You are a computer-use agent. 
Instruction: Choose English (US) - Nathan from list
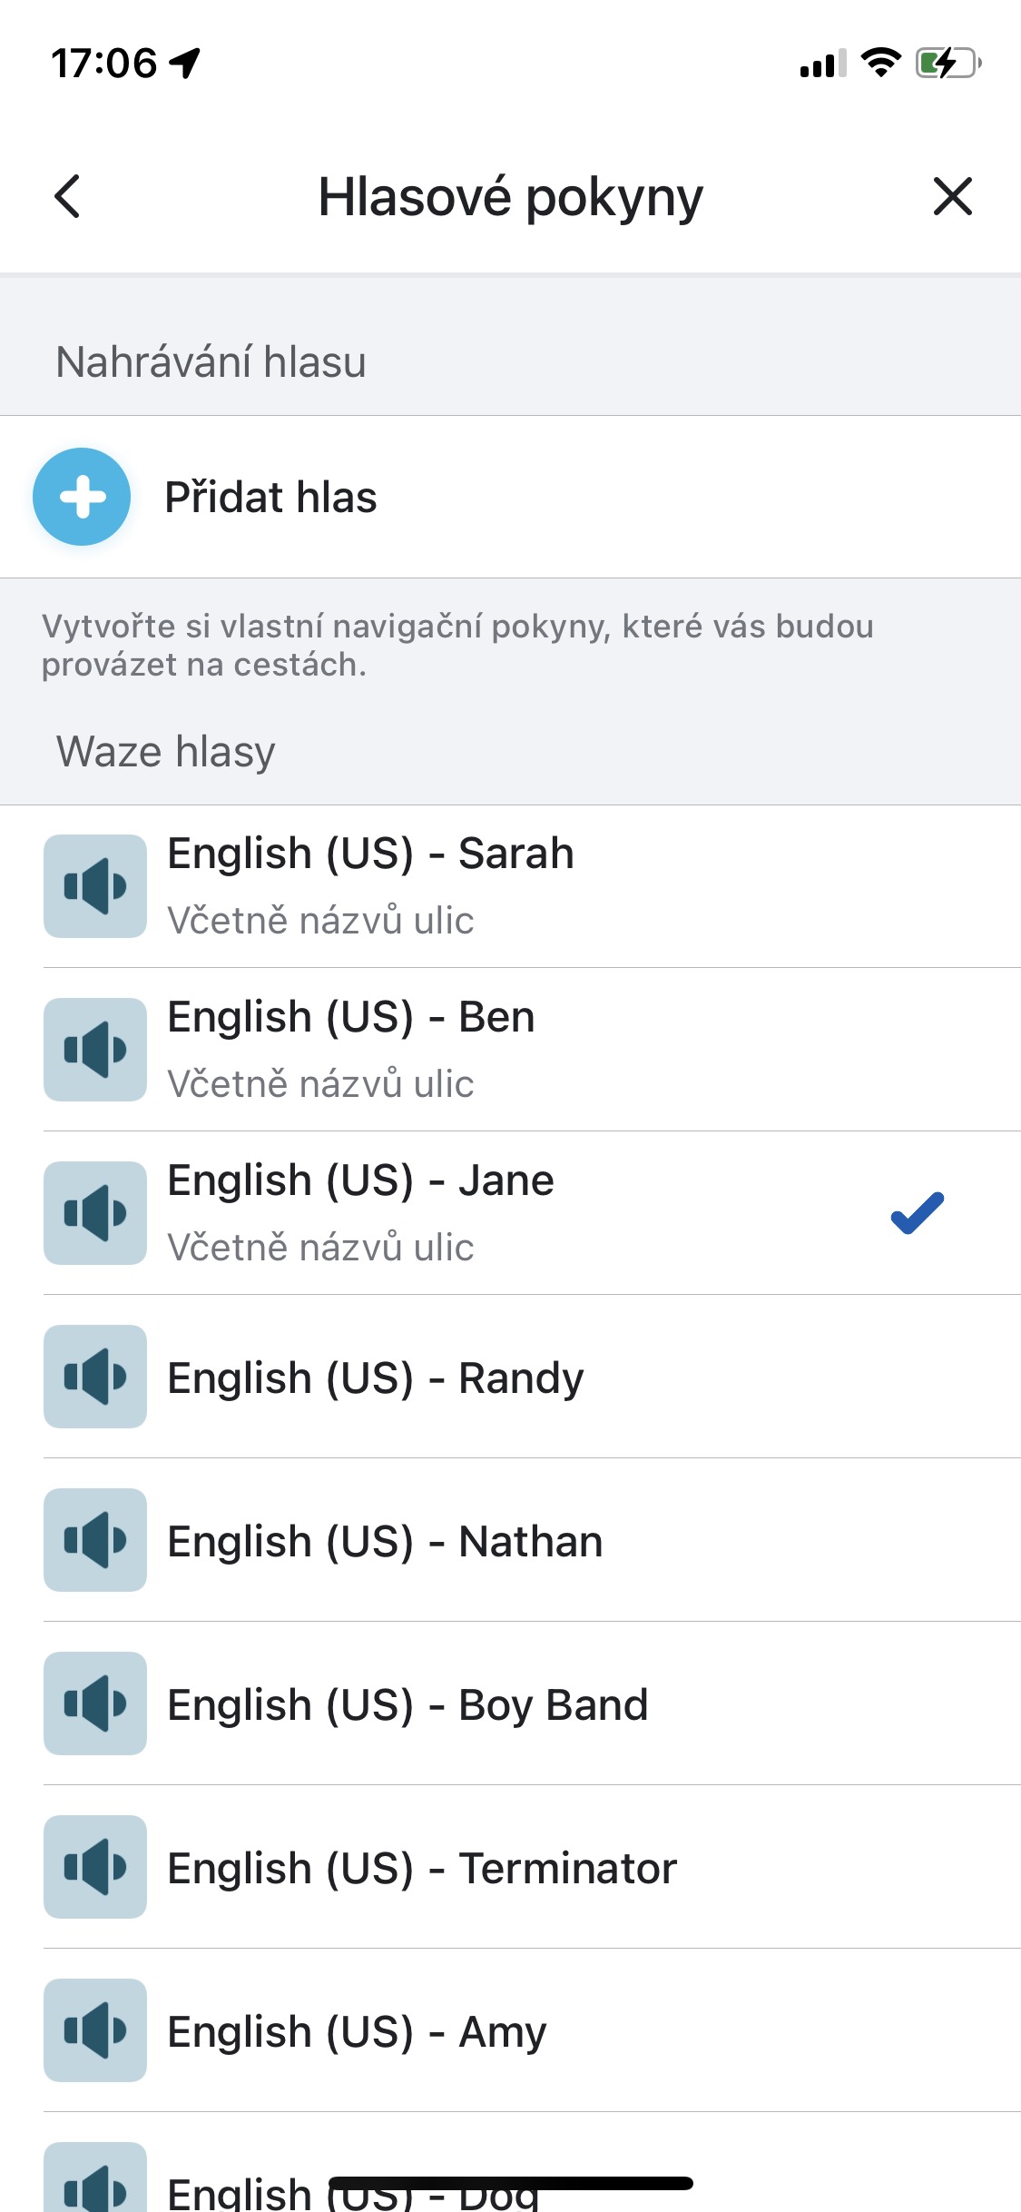(x=386, y=1542)
